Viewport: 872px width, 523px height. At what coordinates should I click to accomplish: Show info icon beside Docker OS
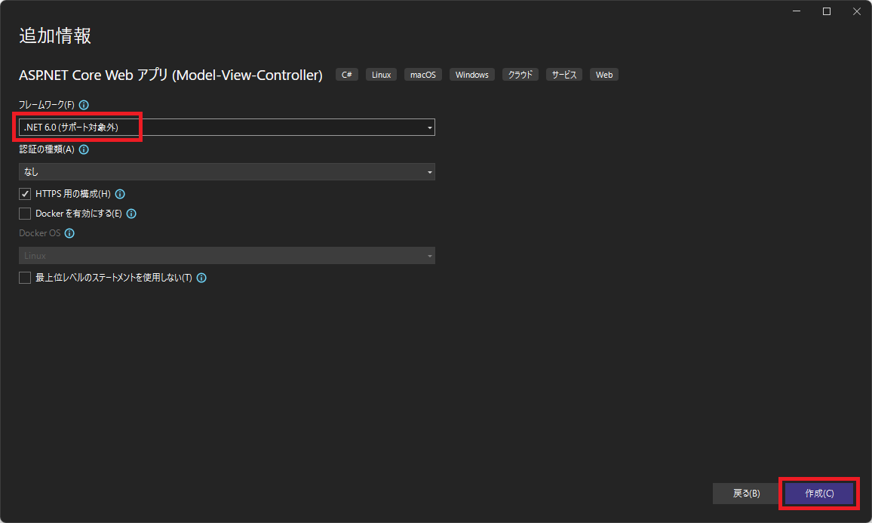tap(69, 233)
